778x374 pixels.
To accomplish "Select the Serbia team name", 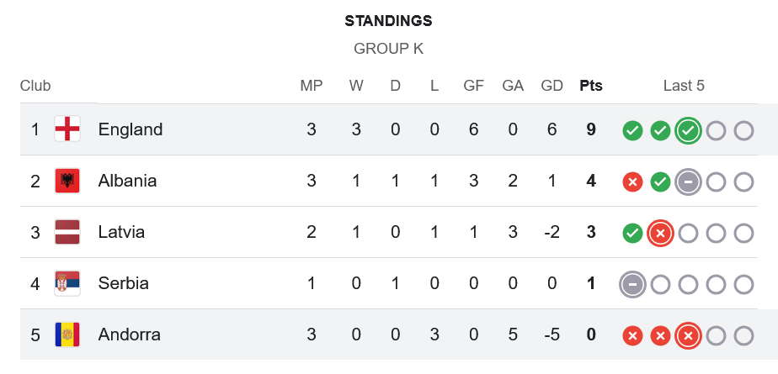I will point(123,283).
